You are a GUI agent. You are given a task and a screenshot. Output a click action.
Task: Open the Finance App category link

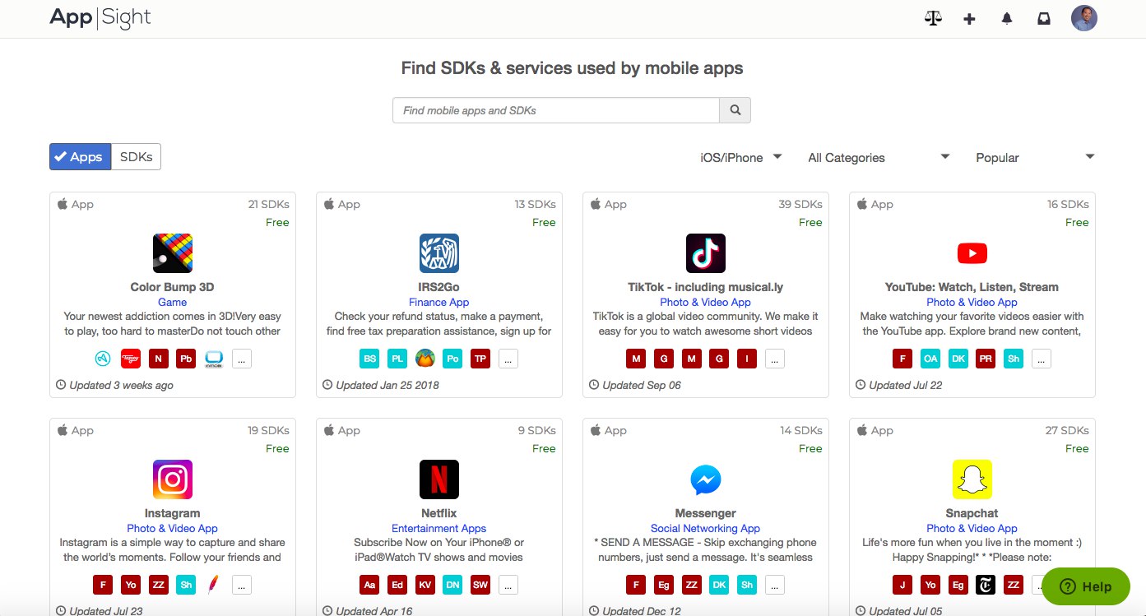point(439,302)
